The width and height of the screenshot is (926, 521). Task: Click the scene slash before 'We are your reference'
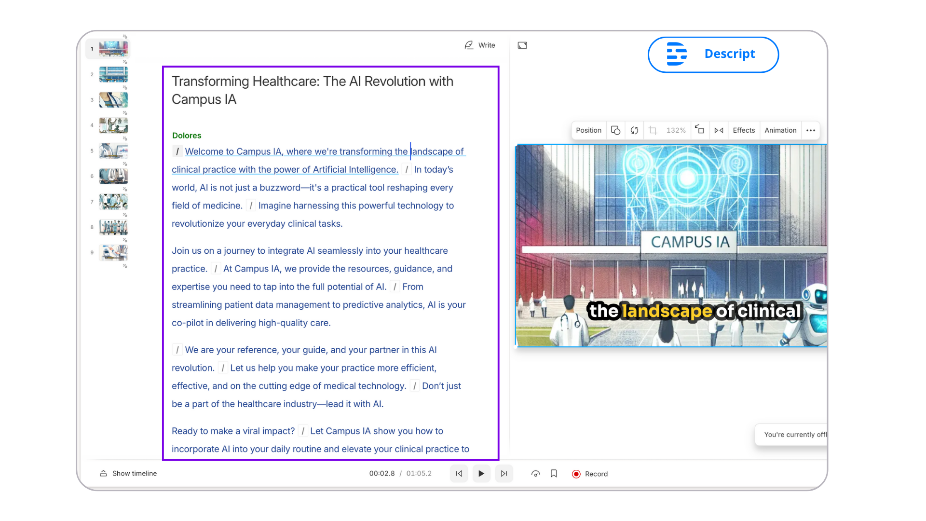[x=177, y=350]
